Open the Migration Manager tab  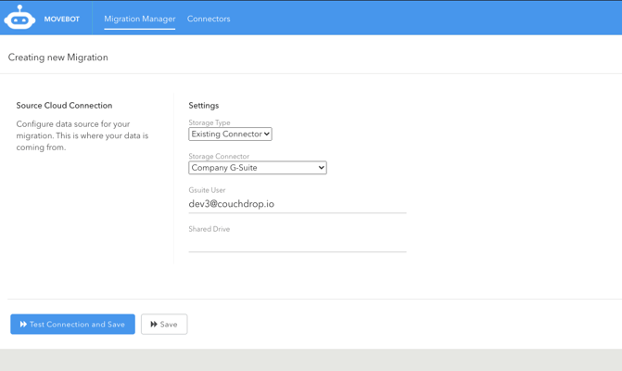(140, 19)
